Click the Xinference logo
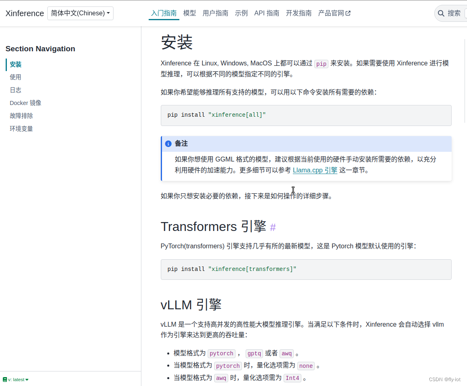 click(24, 13)
